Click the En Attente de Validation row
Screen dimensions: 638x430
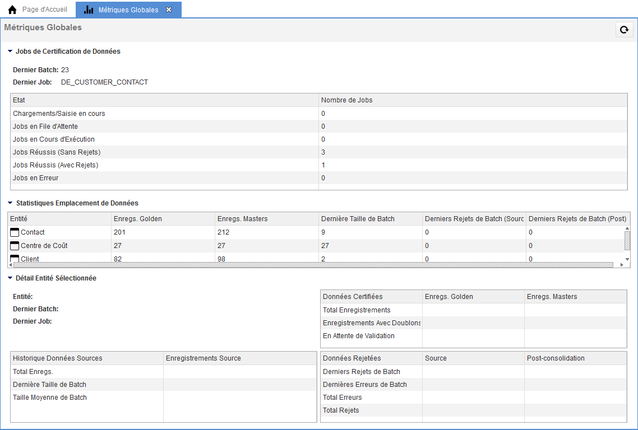click(x=474, y=336)
